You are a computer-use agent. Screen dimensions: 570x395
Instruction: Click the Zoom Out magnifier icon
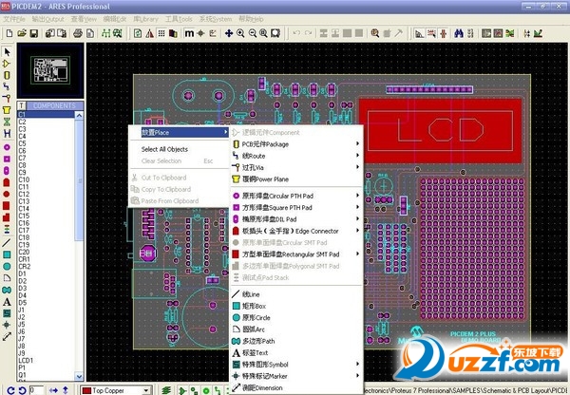253,33
